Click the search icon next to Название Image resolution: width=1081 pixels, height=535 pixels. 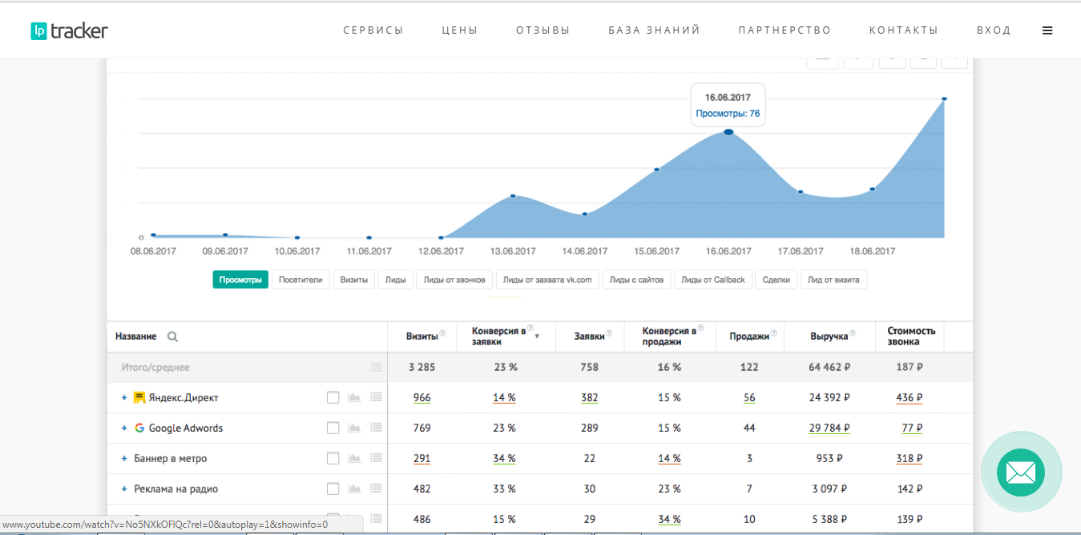tap(172, 337)
